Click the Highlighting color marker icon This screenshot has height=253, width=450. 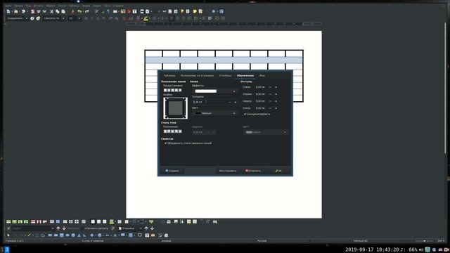pyautogui.click(x=146, y=18)
